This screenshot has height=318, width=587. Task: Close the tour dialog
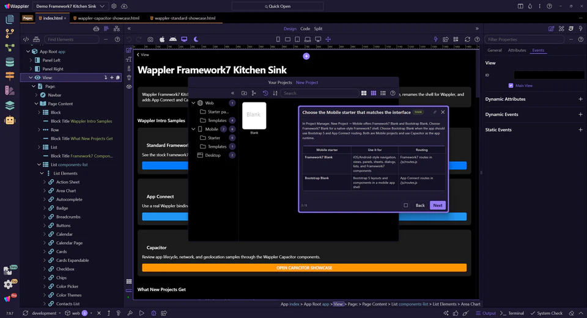[443, 112]
